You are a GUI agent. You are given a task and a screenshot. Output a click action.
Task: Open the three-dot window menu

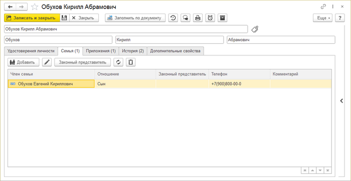[333, 7]
